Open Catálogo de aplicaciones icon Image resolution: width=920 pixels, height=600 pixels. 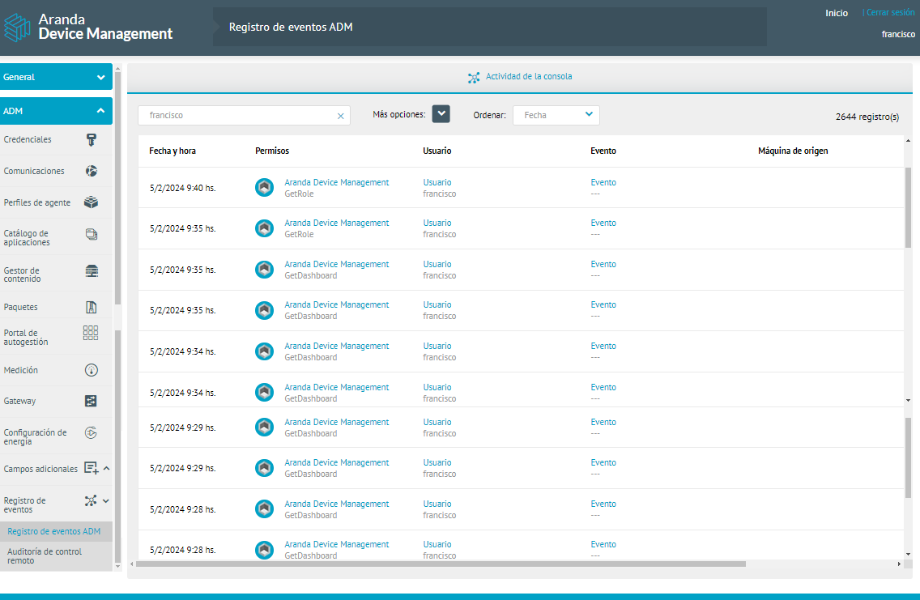coord(91,235)
